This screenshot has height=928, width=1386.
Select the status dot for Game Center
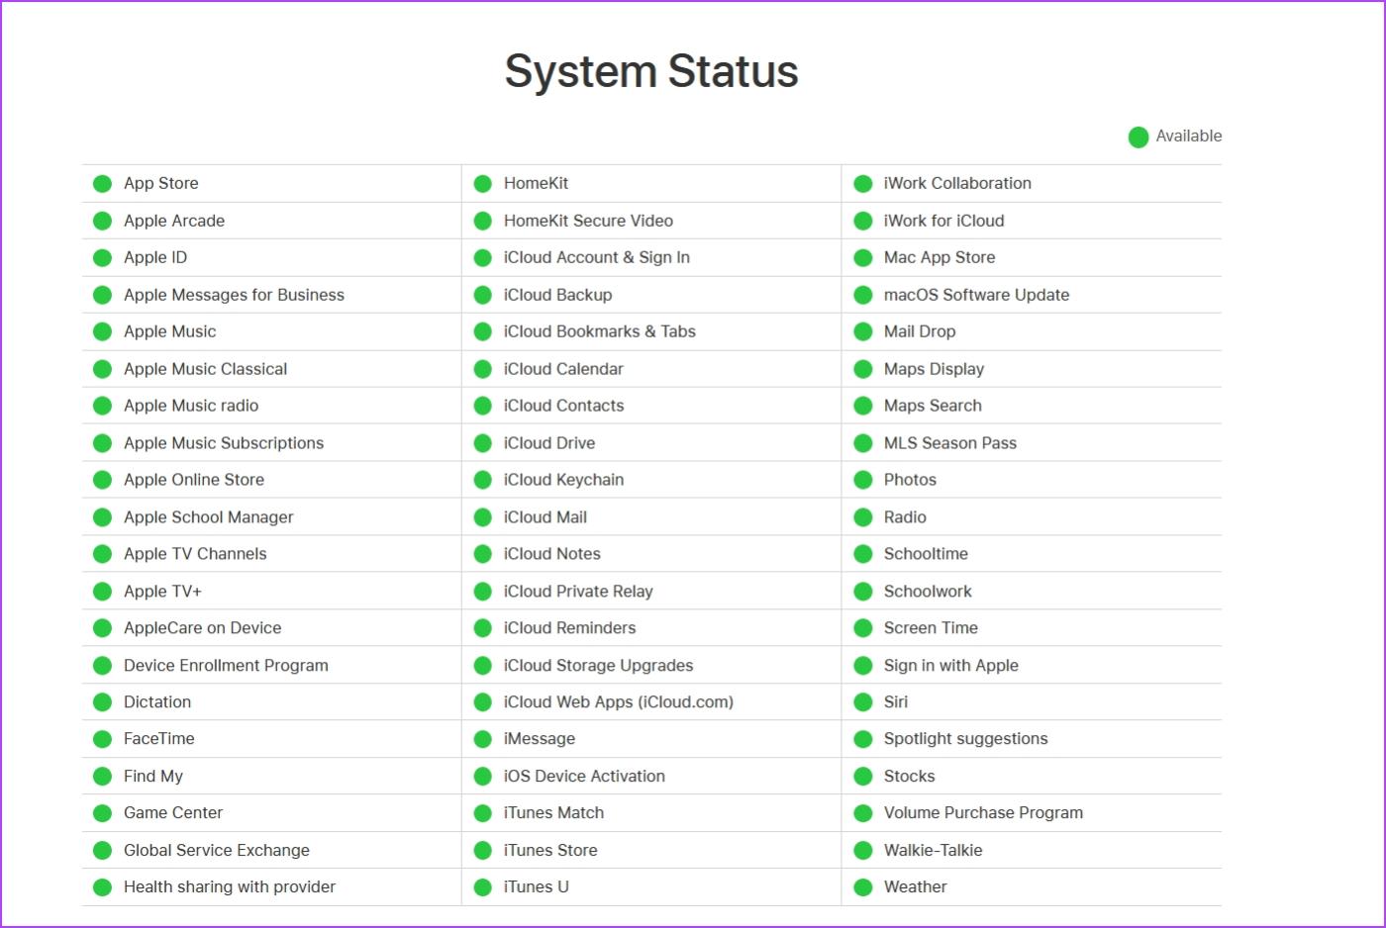pos(102,813)
